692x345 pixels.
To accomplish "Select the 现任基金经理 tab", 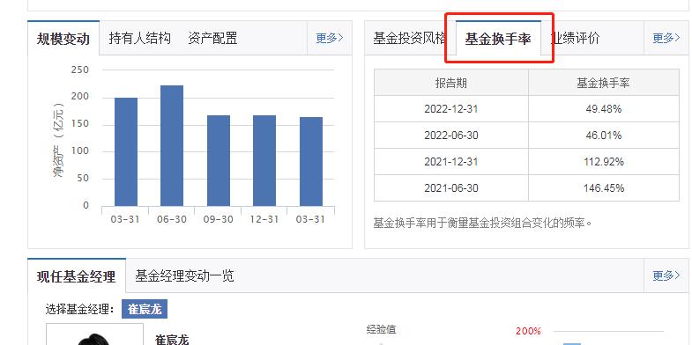I will 77,276.
